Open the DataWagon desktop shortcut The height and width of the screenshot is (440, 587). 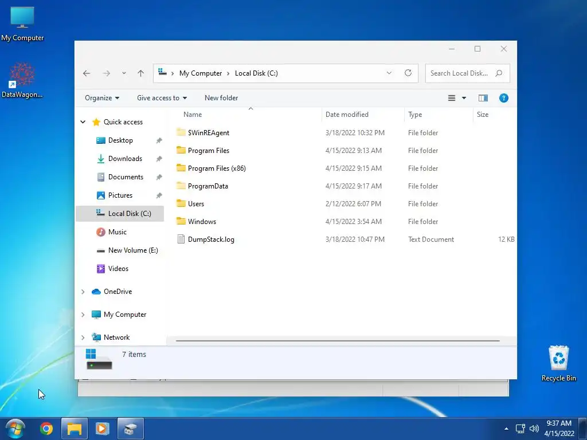22,80
